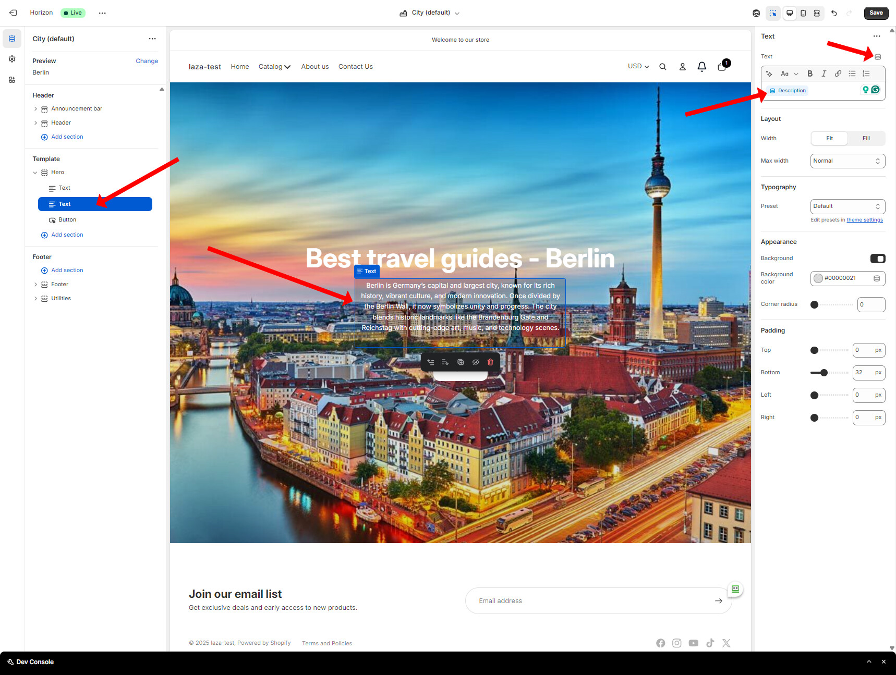This screenshot has height=675, width=896.
Task: Hide the selected Text block
Action: point(476,362)
